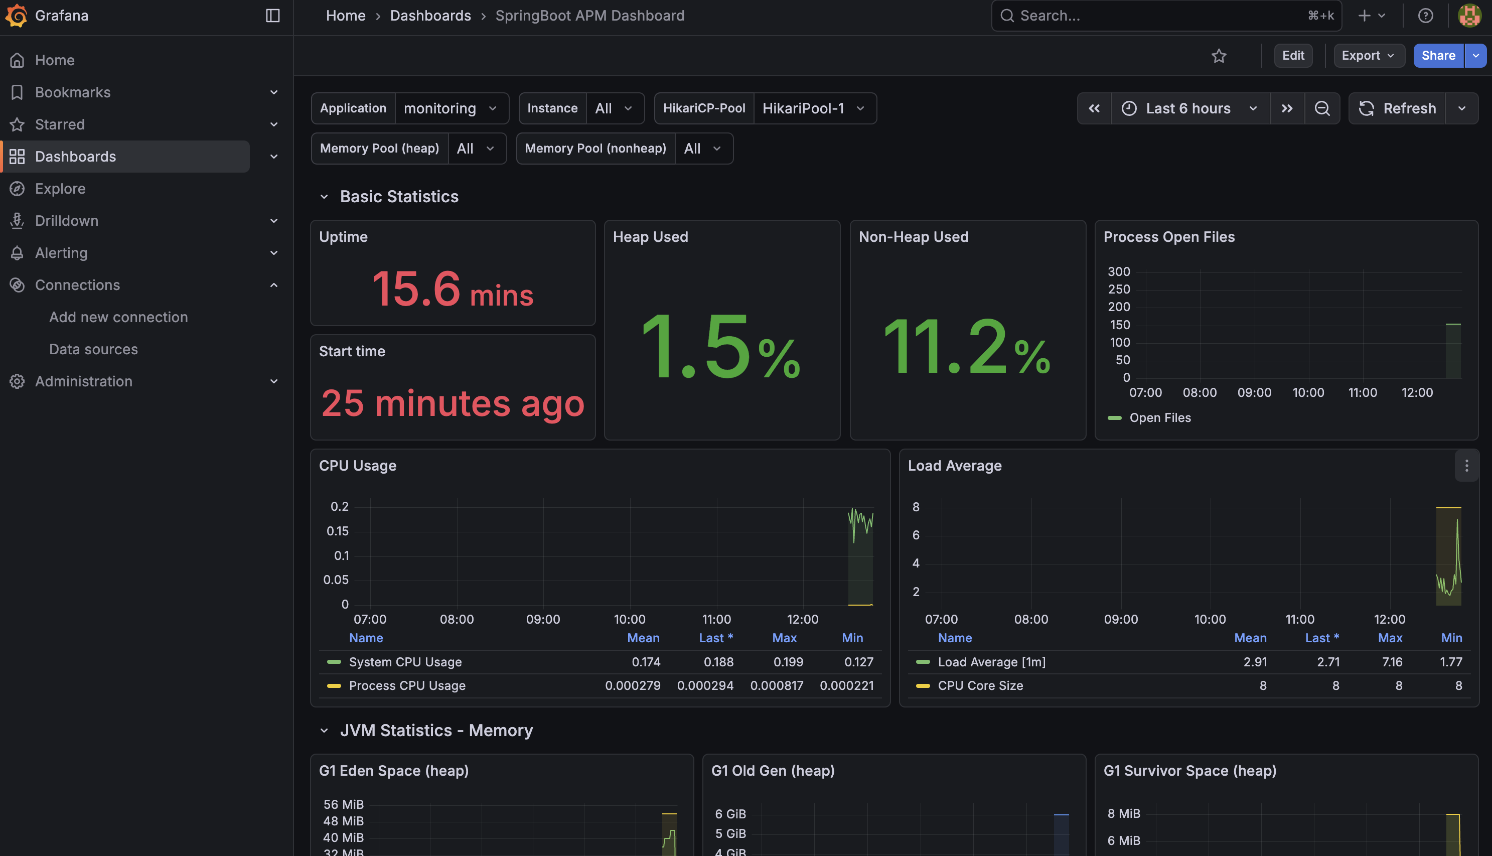Open Load Average panel three-dot menu
1492x856 pixels.
coord(1466,466)
